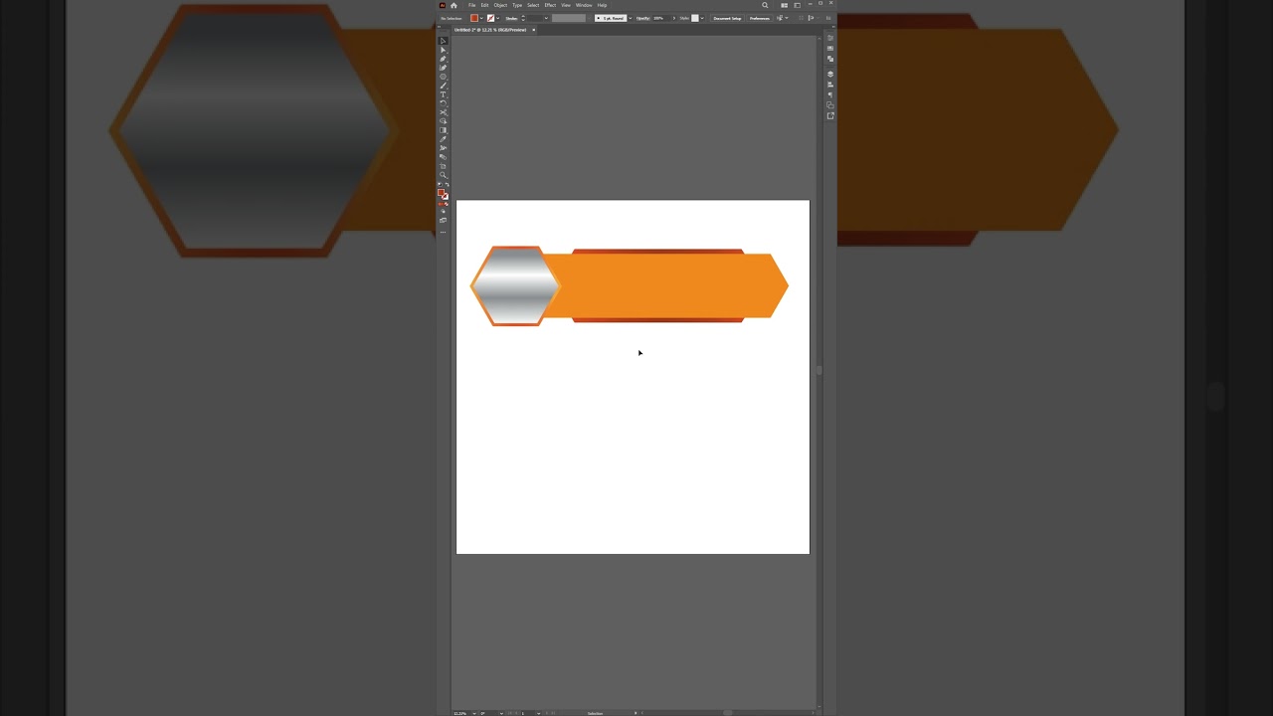
Task: Select the Paintbrush tool
Action: (444, 86)
